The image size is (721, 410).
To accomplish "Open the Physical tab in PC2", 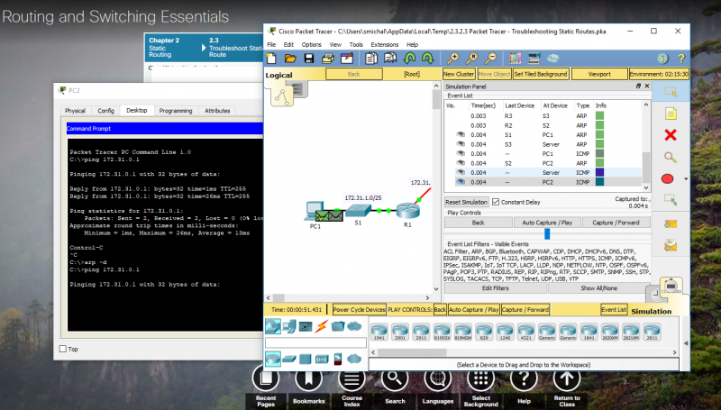I will [75, 111].
